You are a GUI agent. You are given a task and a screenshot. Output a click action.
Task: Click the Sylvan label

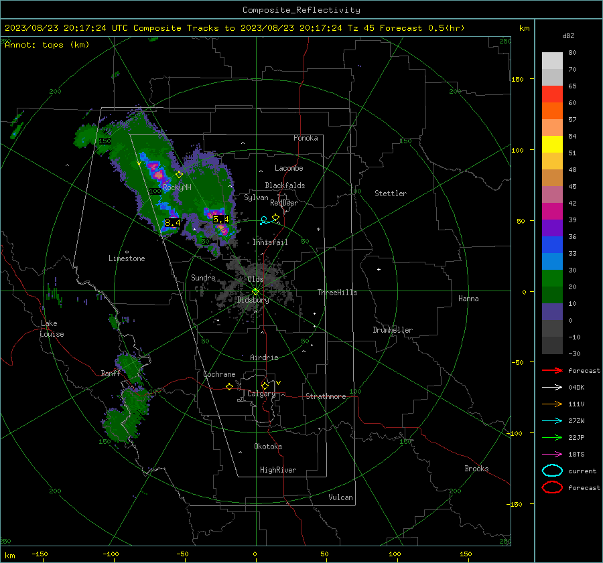(256, 197)
